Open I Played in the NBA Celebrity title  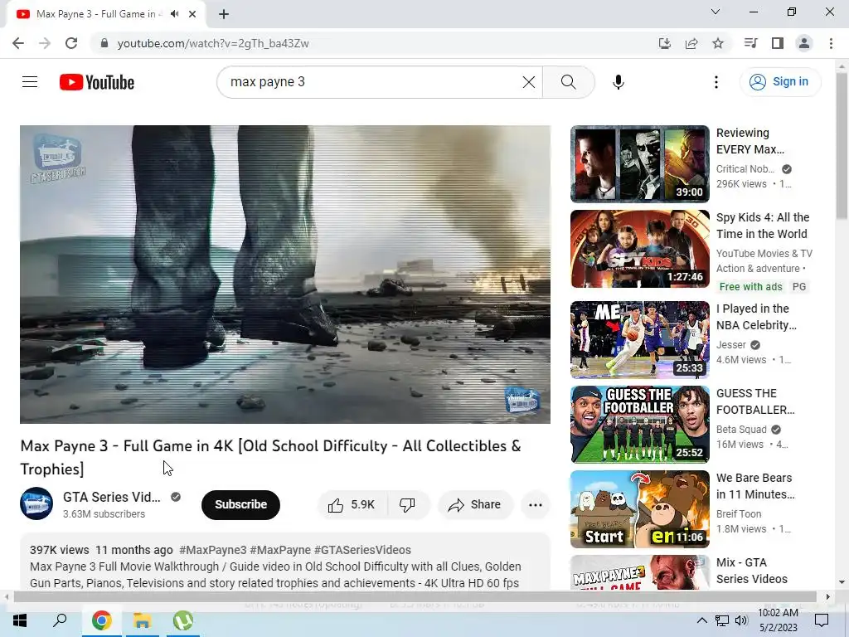click(x=756, y=317)
